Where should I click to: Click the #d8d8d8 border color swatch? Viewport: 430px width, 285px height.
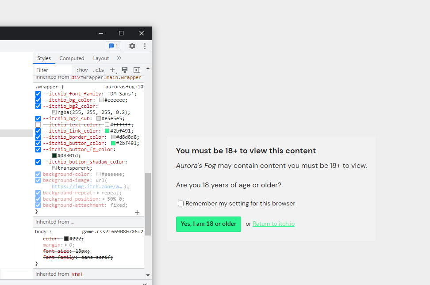click(113, 137)
